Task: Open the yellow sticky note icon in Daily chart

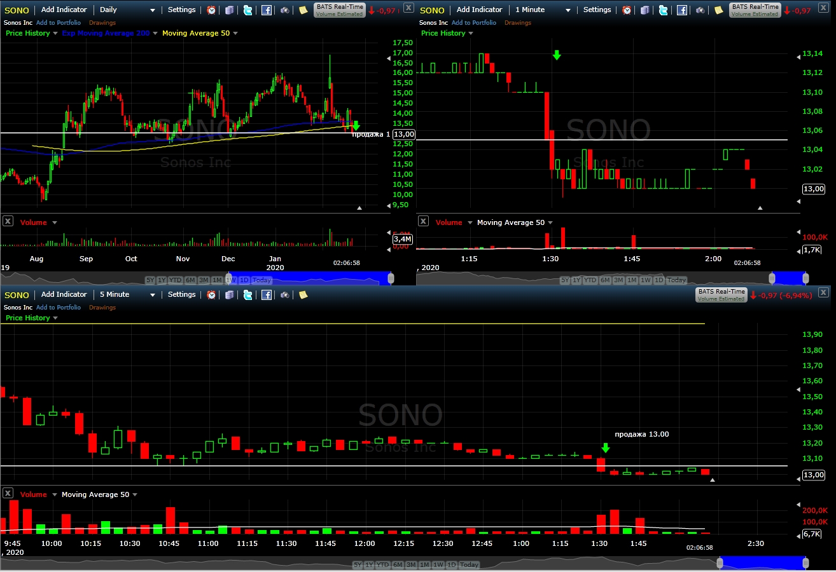Action: tap(303, 10)
